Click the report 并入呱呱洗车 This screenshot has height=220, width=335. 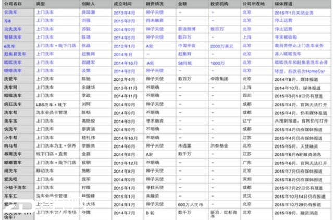[x=288, y=54]
